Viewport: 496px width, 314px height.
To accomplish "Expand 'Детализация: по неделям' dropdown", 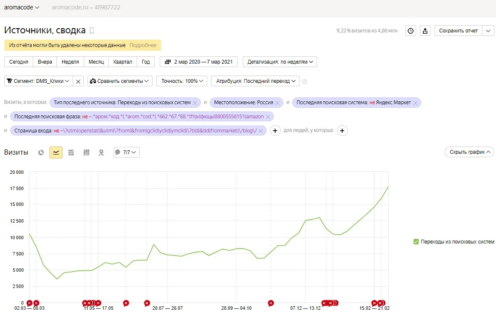I will click(x=280, y=62).
